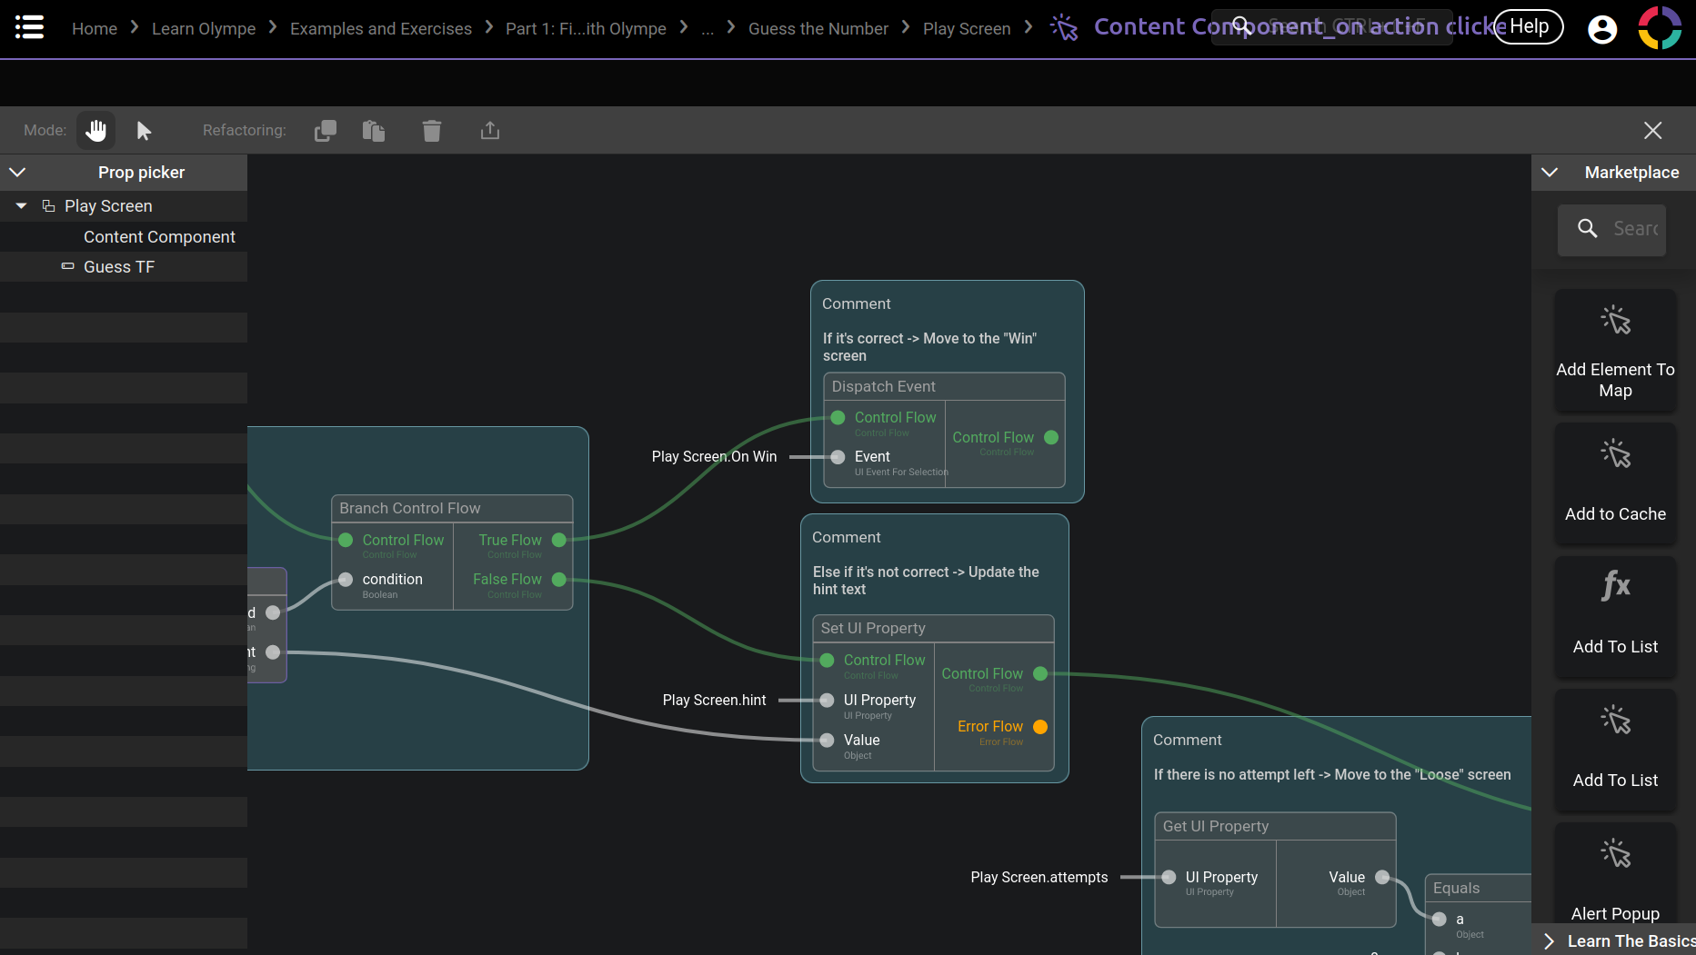Click the duplicate refactoring icon
This screenshot has width=1696, height=955.
pos(325,131)
